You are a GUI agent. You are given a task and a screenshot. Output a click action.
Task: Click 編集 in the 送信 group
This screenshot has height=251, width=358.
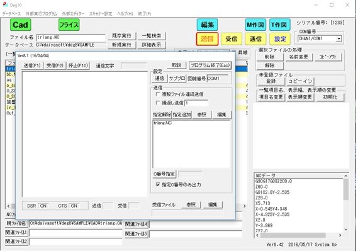click(221, 114)
